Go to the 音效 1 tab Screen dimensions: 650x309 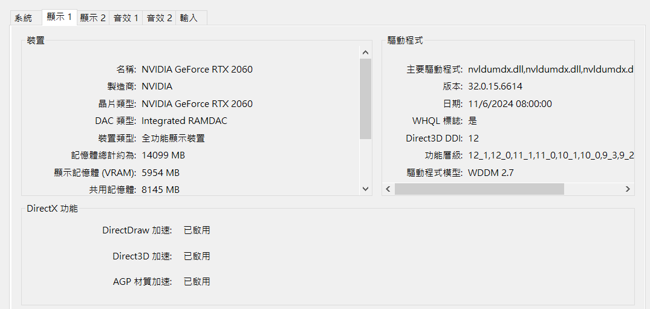pyautogui.click(x=126, y=18)
